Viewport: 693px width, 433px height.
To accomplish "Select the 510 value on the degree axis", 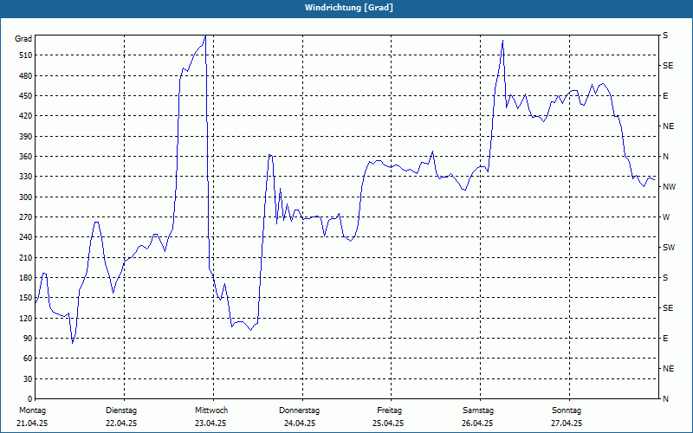I will point(26,55).
